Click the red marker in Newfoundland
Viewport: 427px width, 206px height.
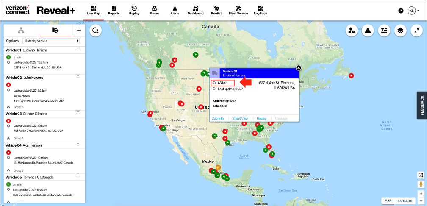351,75
